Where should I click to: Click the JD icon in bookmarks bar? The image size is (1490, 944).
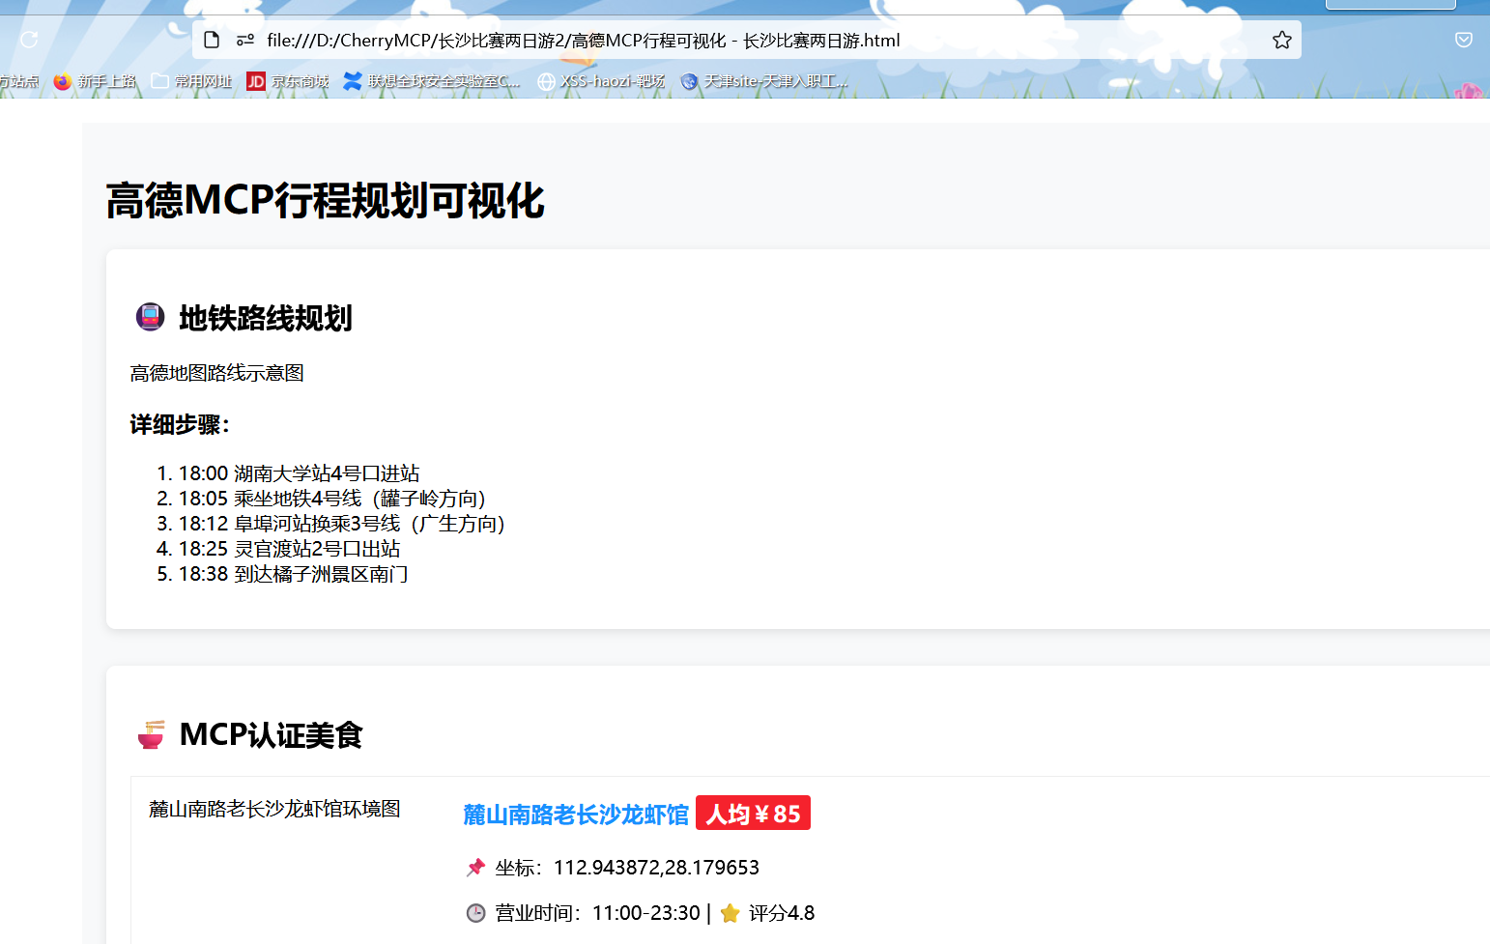point(256,81)
